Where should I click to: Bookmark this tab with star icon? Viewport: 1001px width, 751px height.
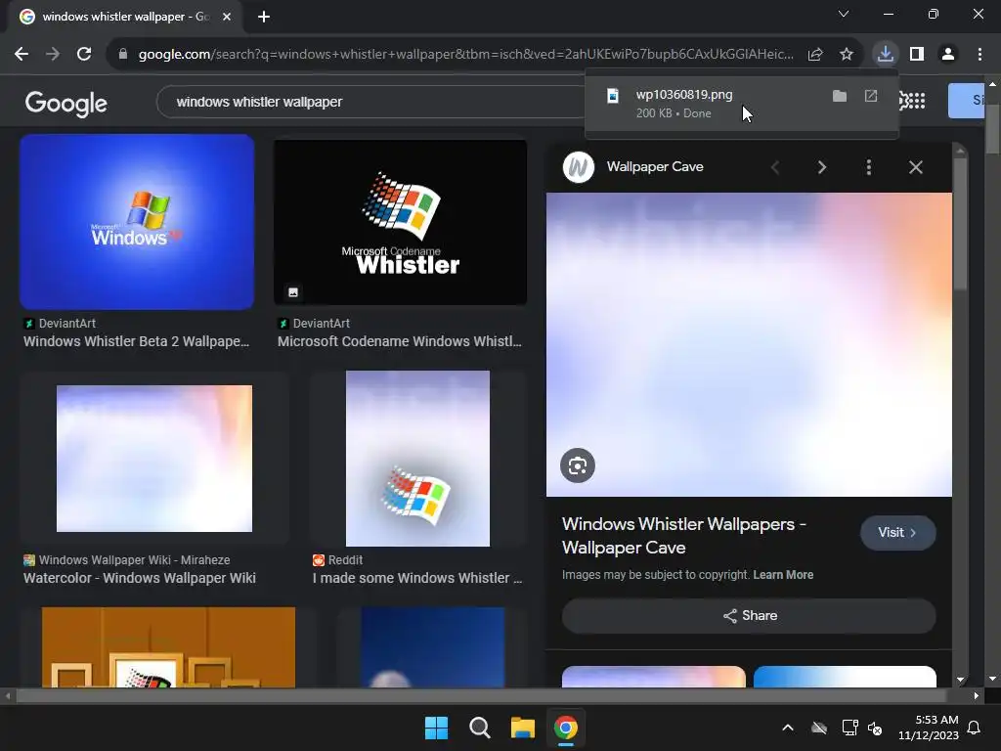tap(847, 55)
